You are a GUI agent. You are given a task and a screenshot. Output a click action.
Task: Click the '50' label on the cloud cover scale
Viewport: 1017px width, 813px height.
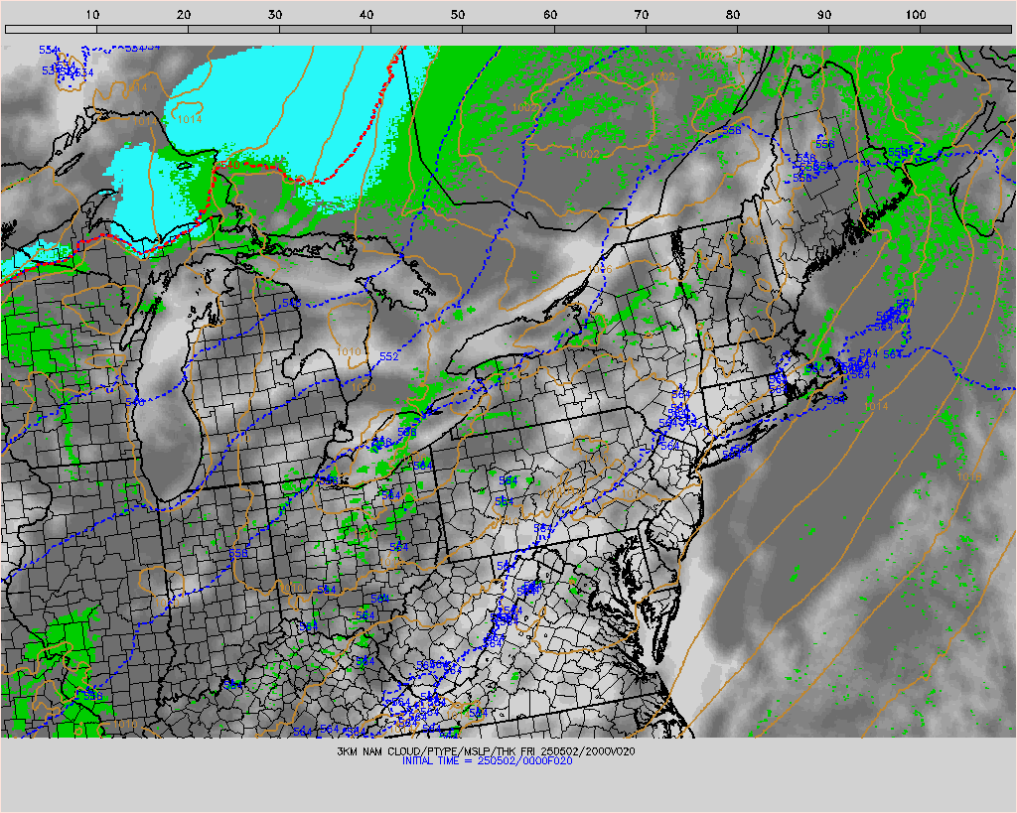tap(458, 15)
